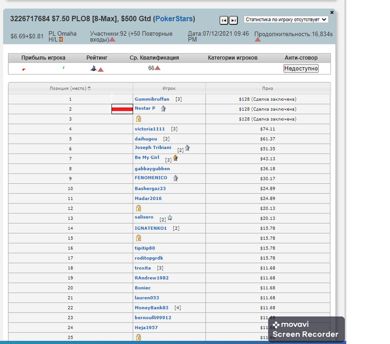The image size is (390, 344).
Task: Close the tournament panel with the X
Action: coord(332,12)
